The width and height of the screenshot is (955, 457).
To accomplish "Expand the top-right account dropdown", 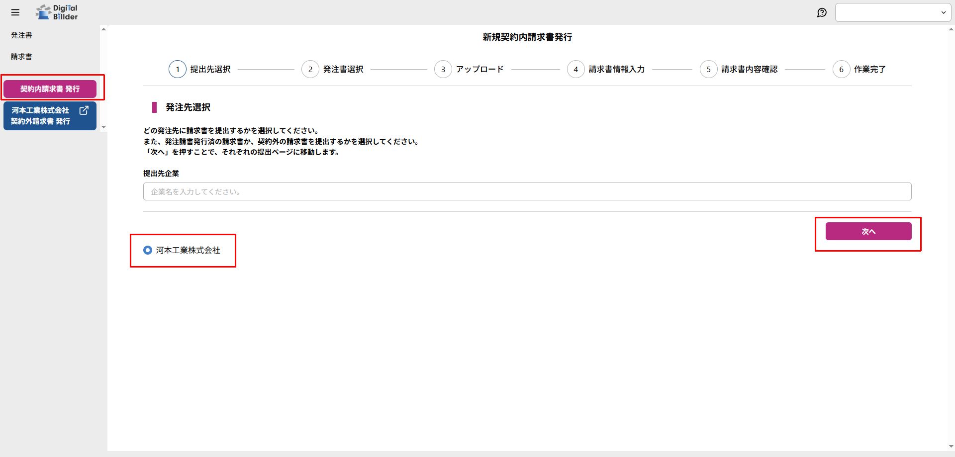I will (x=893, y=12).
